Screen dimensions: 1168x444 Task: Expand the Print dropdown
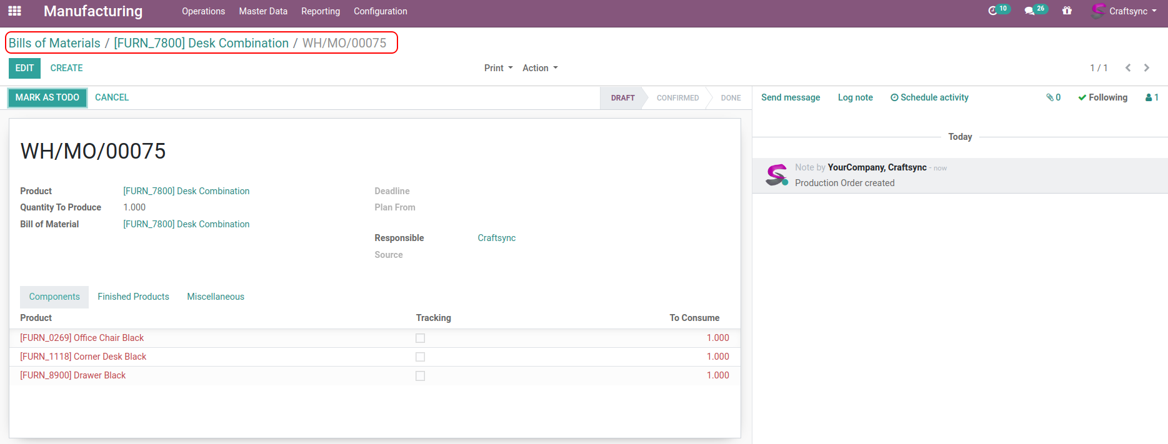point(498,68)
